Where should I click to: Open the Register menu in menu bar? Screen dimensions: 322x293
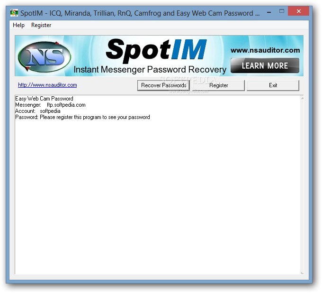(41, 25)
